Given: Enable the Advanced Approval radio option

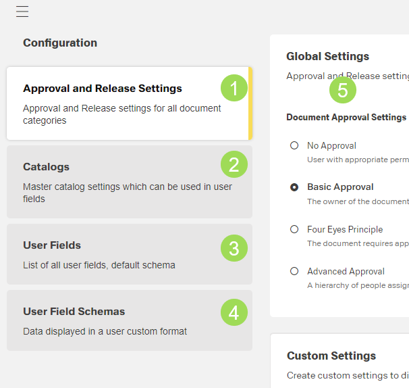Looking at the screenshot, I should click(x=294, y=271).
